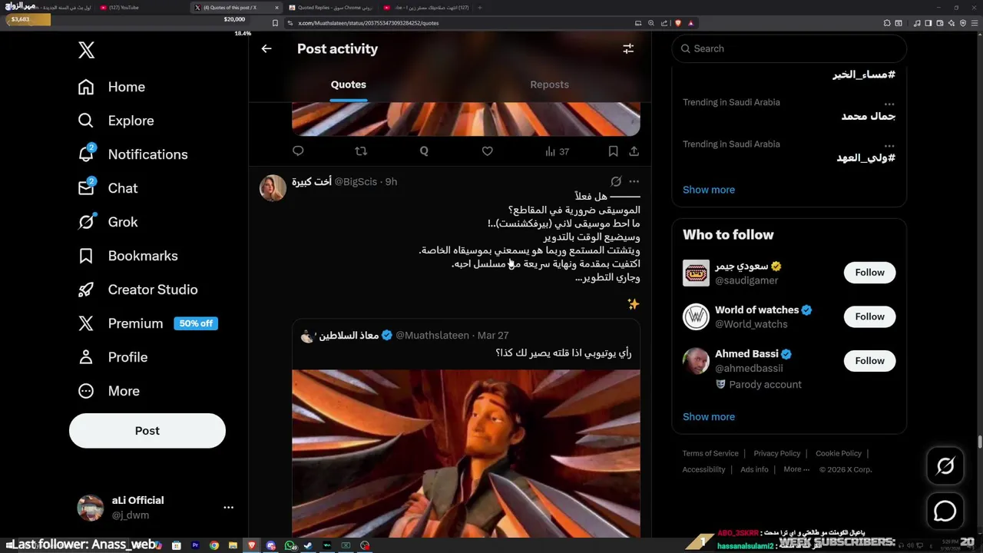Bookmark page icon in address bar
The image size is (983, 553).
click(275, 23)
